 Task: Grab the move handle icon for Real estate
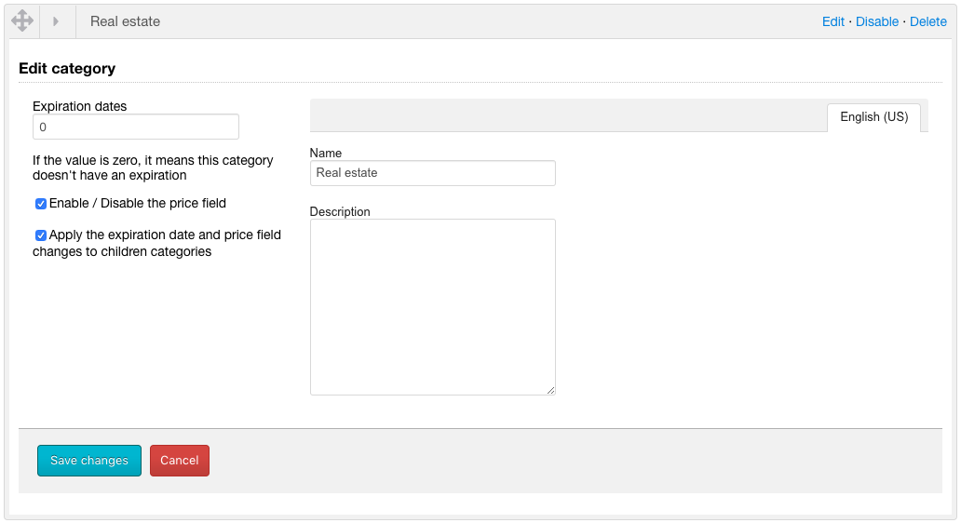point(22,20)
